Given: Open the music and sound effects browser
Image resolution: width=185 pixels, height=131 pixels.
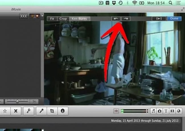Looking at the screenshot, I should point(154,111).
